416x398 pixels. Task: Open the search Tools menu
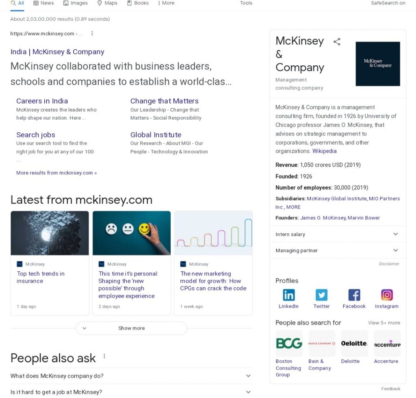(x=246, y=3)
